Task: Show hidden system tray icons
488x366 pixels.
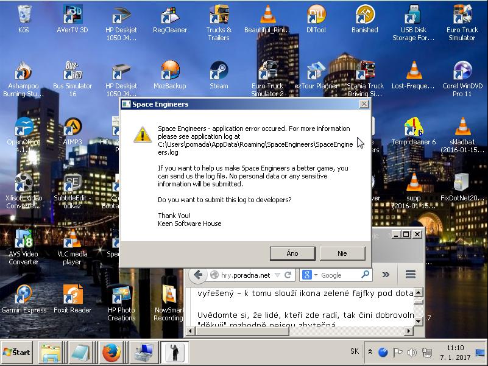Action: 370,352
